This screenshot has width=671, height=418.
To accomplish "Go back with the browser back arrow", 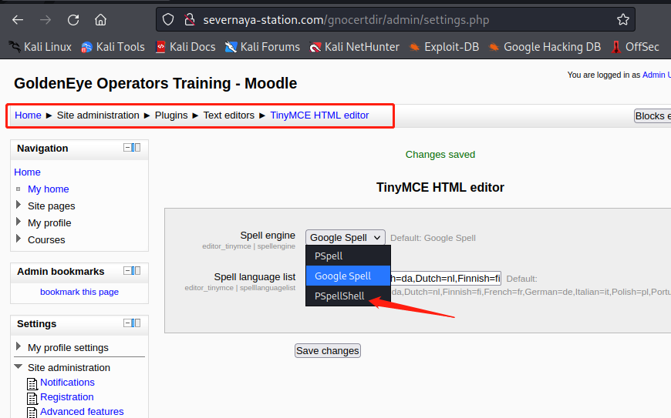I will click(x=18, y=20).
